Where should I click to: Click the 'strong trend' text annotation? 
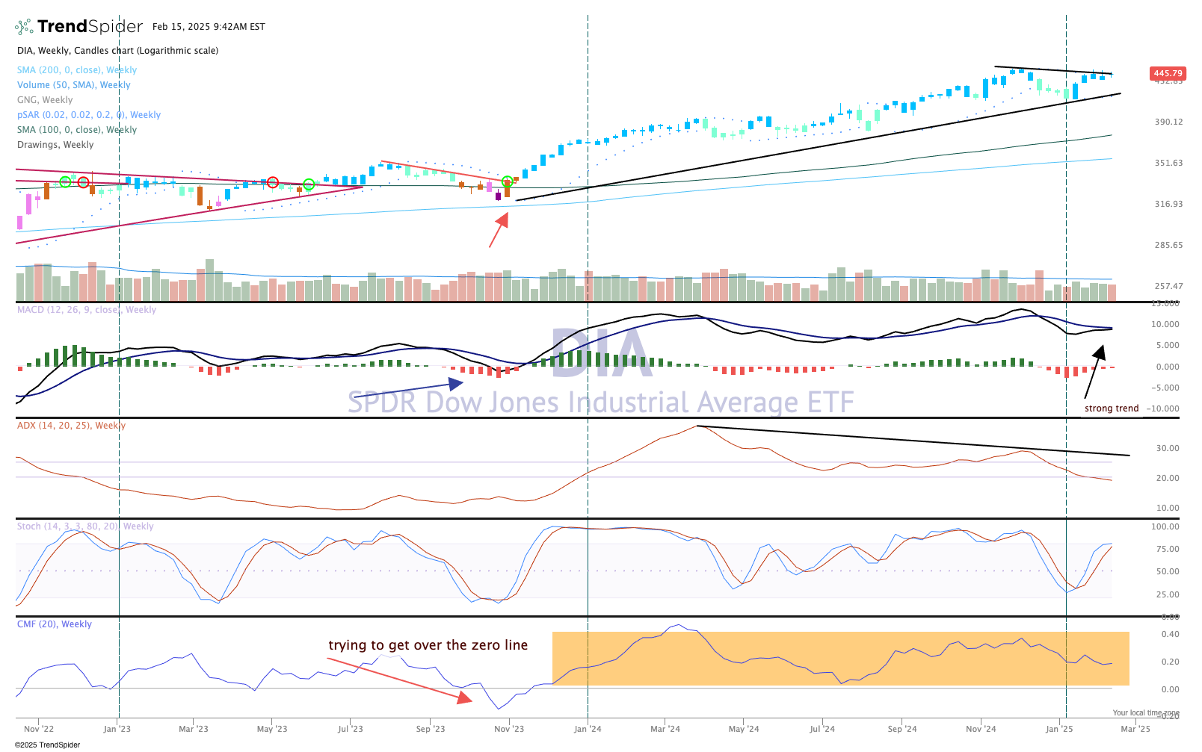point(1112,408)
